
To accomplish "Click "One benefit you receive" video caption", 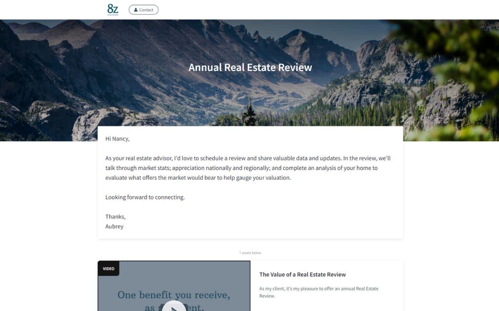I will click(x=174, y=295).
